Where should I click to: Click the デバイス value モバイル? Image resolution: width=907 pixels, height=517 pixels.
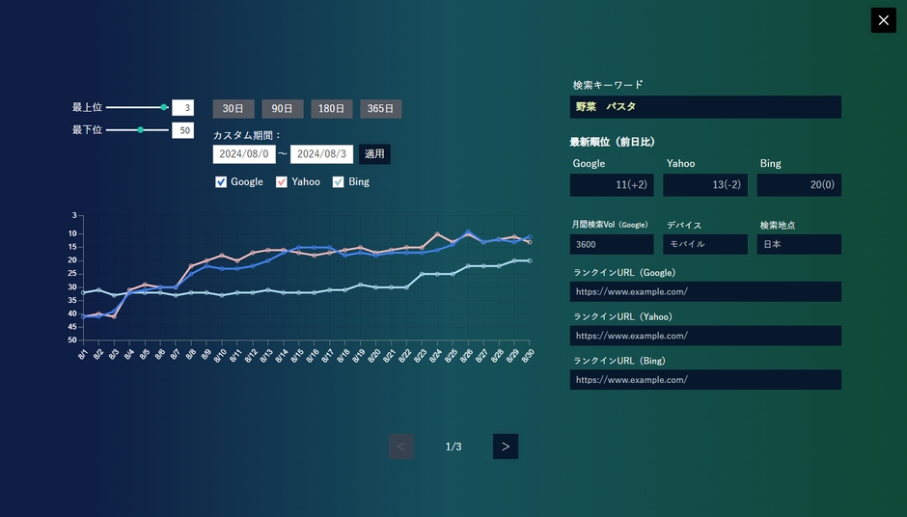tap(705, 244)
